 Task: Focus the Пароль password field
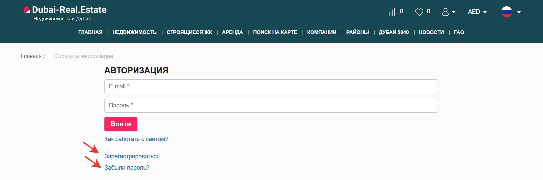pyautogui.click(x=271, y=105)
